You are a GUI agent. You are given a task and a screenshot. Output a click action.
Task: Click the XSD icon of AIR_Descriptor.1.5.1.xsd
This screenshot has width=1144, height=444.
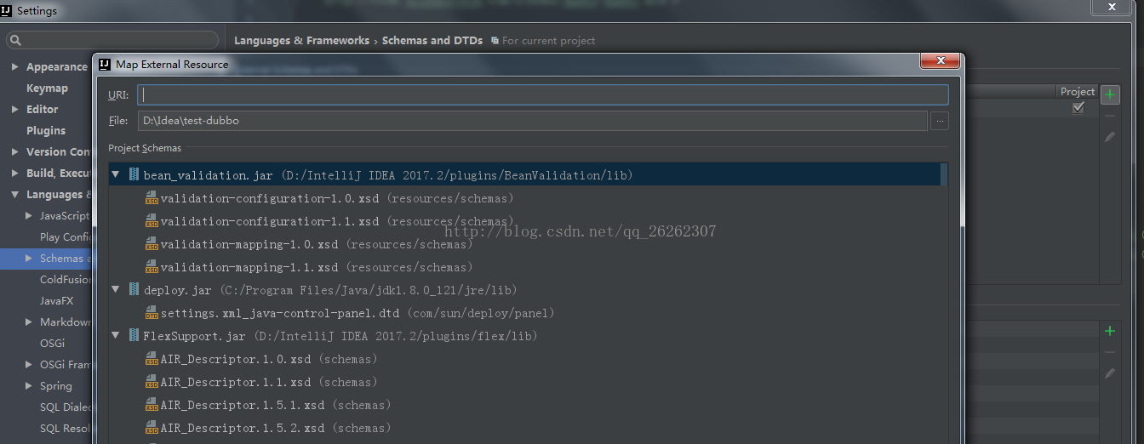pos(152,405)
